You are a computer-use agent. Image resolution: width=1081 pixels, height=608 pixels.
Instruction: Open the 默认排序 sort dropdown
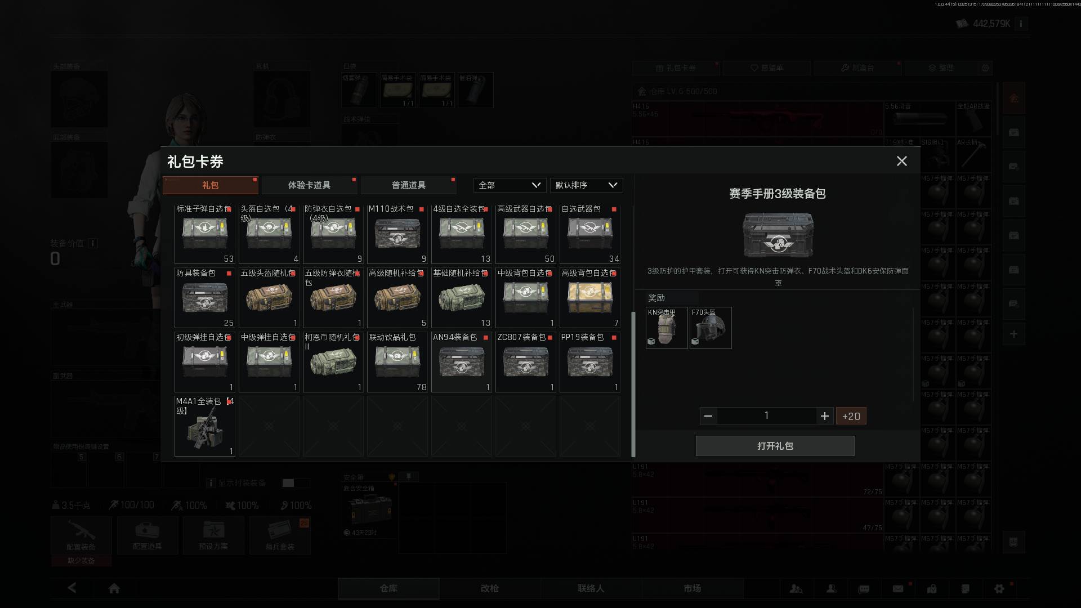(586, 185)
